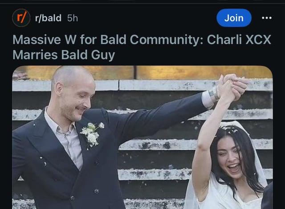Screen dimensions: 285x209
Task: Open the r/bald community avatar icon
Action: tap(21, 18)
